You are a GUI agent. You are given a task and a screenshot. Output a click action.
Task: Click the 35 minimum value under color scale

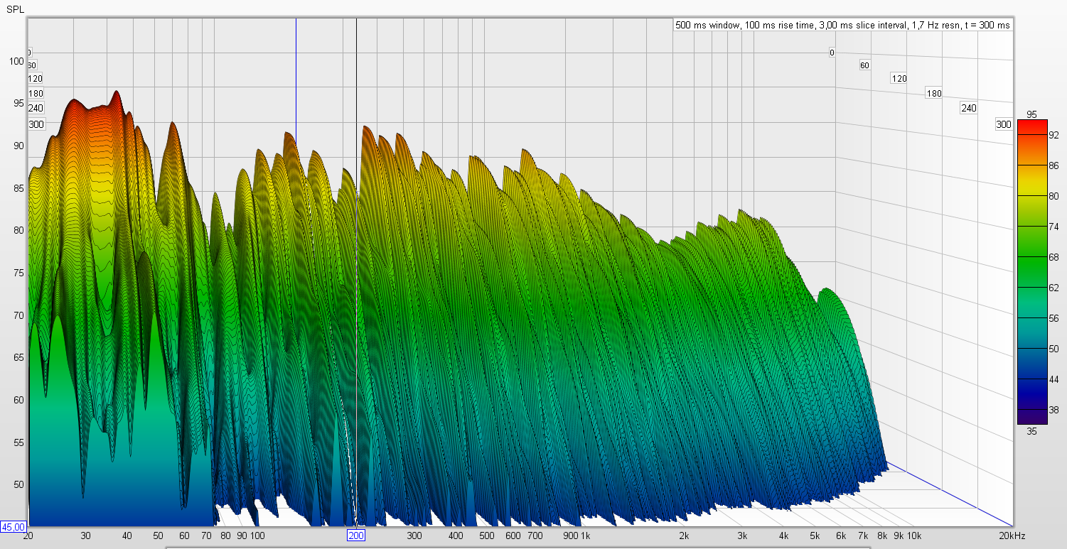[x=1032, y=430]
